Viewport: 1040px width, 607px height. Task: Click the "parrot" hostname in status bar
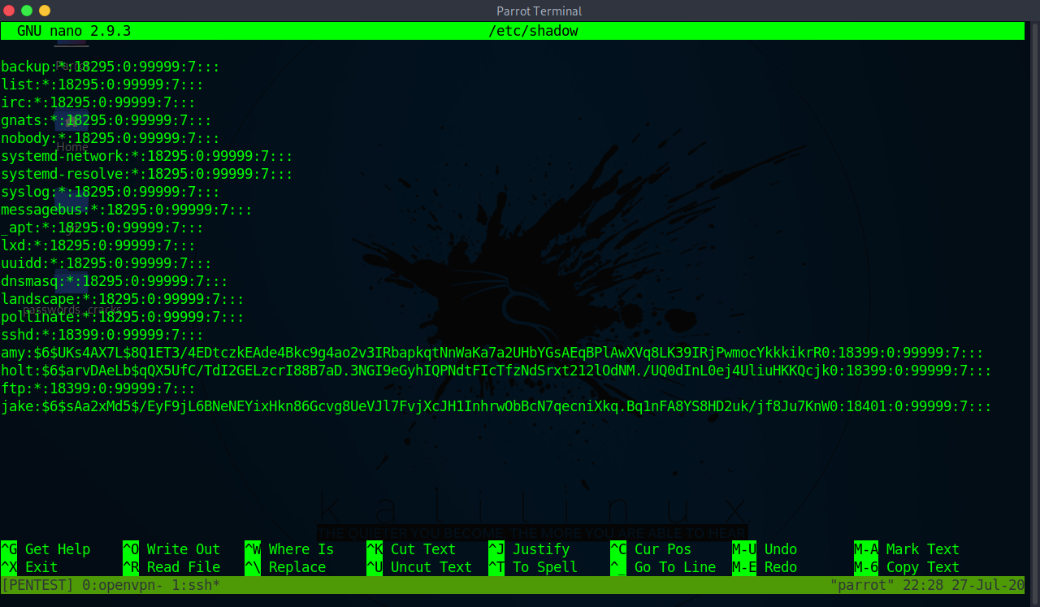(x=862, y=585)
